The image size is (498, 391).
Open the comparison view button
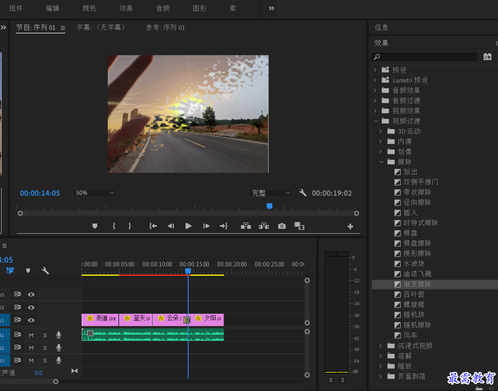[300, 226]
